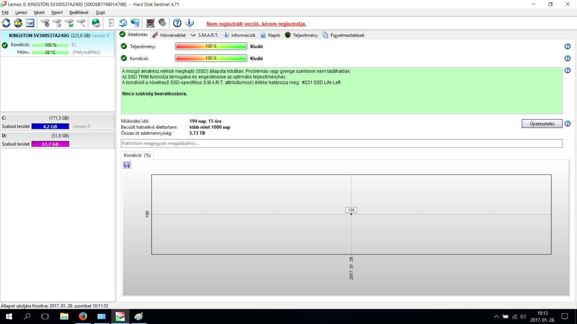
Task: Click the disk with green check icon
Action: (69, 22)
